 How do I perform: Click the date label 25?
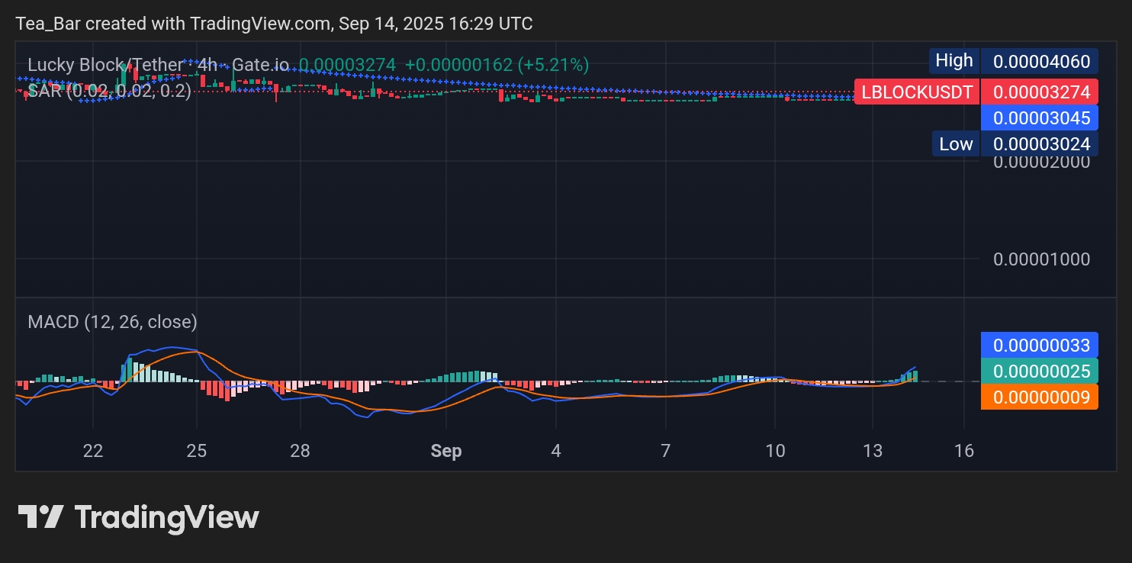(x=197, y=451)
